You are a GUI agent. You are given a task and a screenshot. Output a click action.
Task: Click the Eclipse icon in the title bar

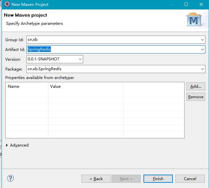pos(7,4)
